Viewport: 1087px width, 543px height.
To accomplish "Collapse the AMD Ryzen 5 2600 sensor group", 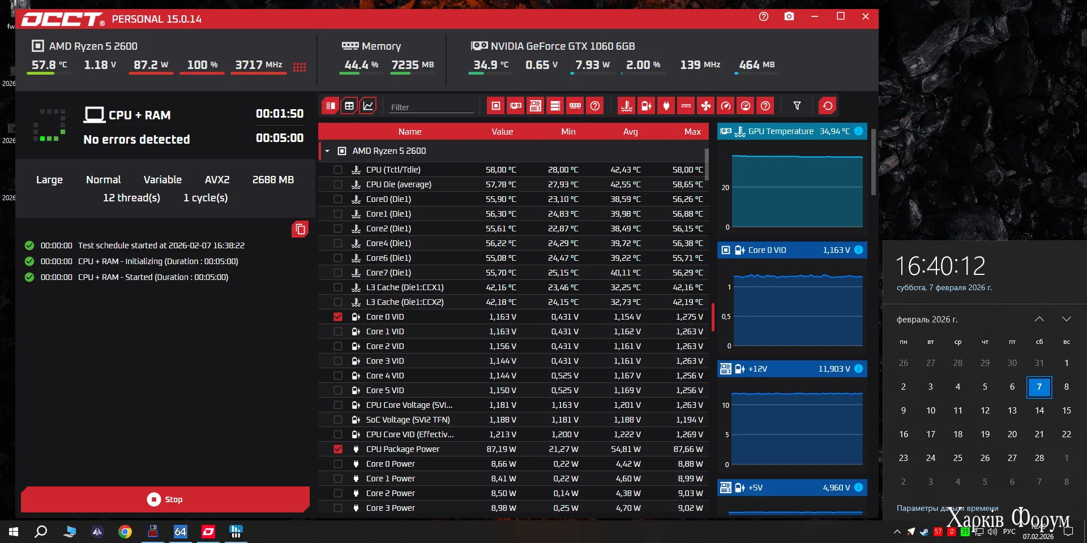I will pos(327,151).
